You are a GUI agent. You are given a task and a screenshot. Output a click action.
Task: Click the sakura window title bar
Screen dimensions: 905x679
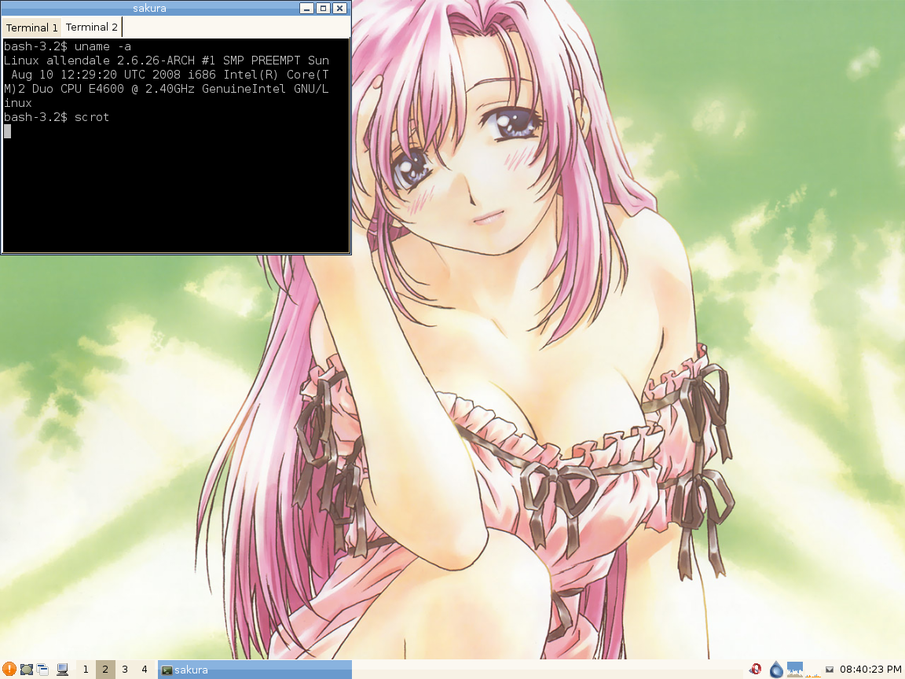pyautogui.click(x=149, y=8)
